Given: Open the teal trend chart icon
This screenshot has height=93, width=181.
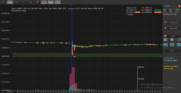Looking at the screenshot, I should (x=172, y=45).
